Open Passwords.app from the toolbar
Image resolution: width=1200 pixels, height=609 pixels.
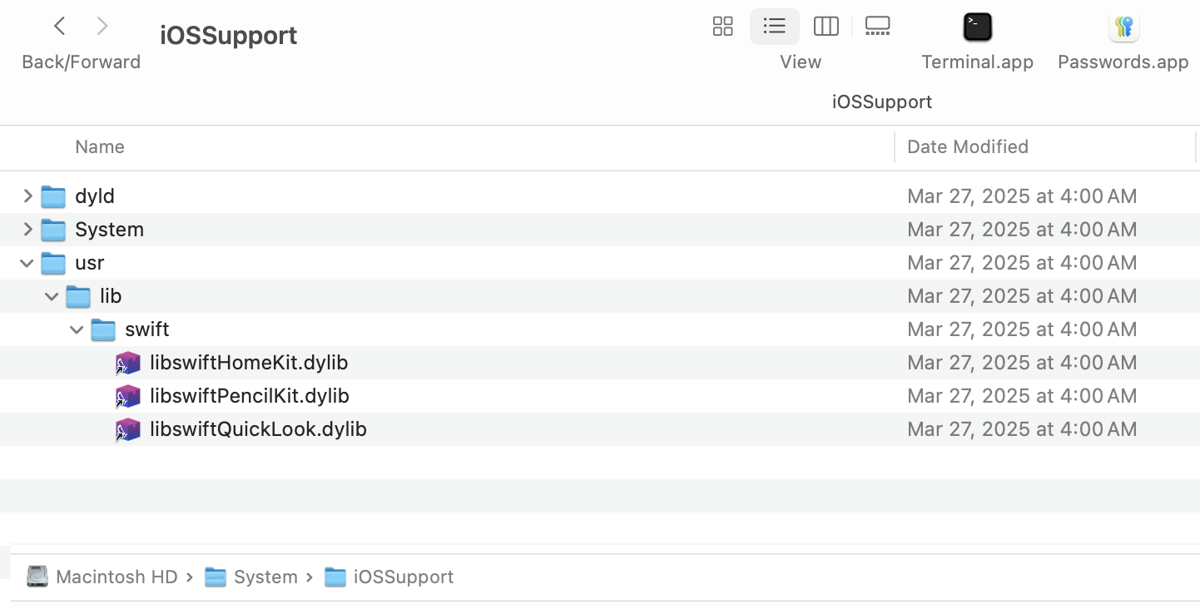point(1123,27)
